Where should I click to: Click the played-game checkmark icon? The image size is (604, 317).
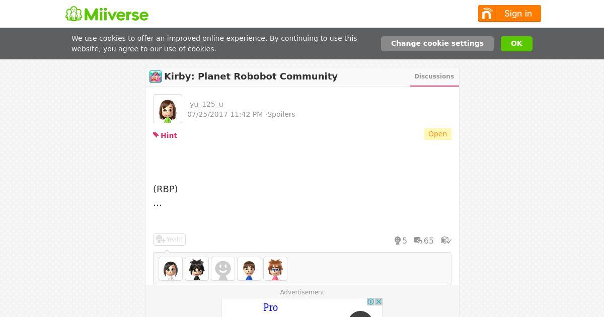click(446, 241)
